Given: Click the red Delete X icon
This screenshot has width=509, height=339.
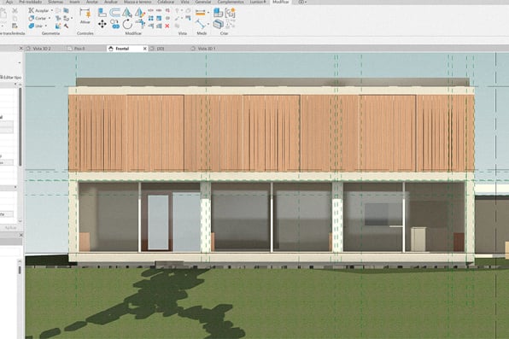Looking at the screenshot, I should point(167,26).
